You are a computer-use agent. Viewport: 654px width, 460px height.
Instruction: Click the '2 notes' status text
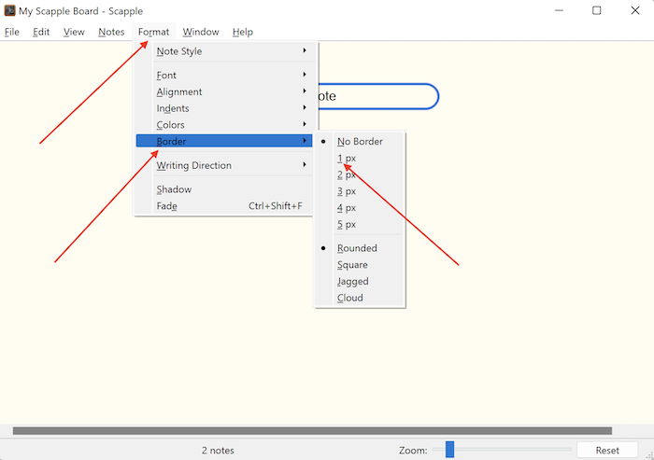(x=218, y=451)
